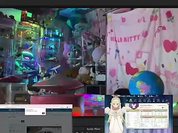This screenshot has width=178, height=133.
Task: Click the left arrow of game menu tabs
Action: [x=127, y=100]
